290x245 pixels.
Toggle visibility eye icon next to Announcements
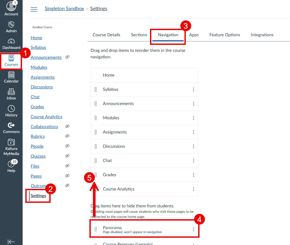tap(67, 57)
